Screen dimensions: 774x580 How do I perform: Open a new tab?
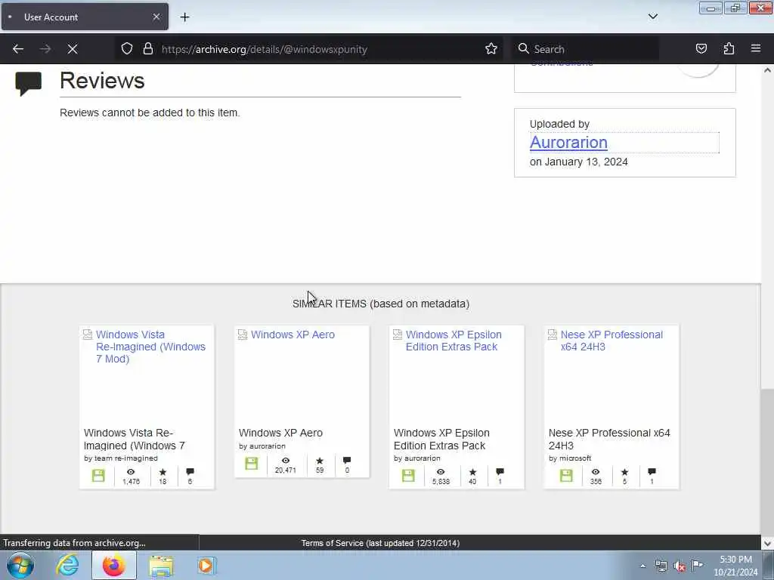click(184, 17)
